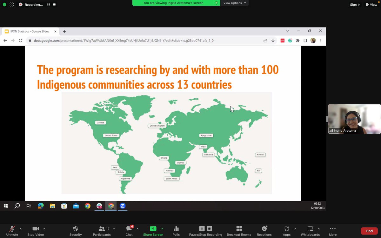381x238 pixels.
Task: Pause recording from the top indicator
Action: pyautogui.click(x=49, y=5)
